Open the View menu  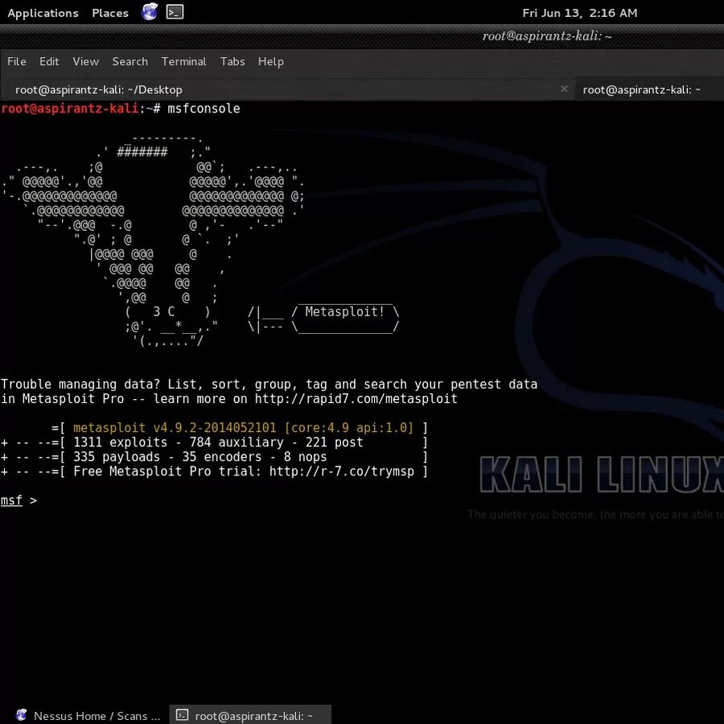pos(85,61)
